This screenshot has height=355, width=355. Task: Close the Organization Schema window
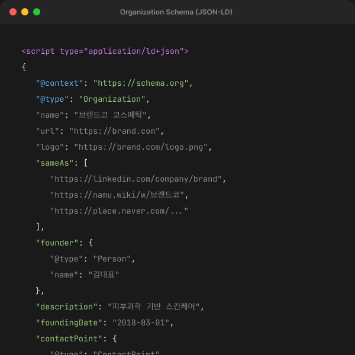[13, 12]
